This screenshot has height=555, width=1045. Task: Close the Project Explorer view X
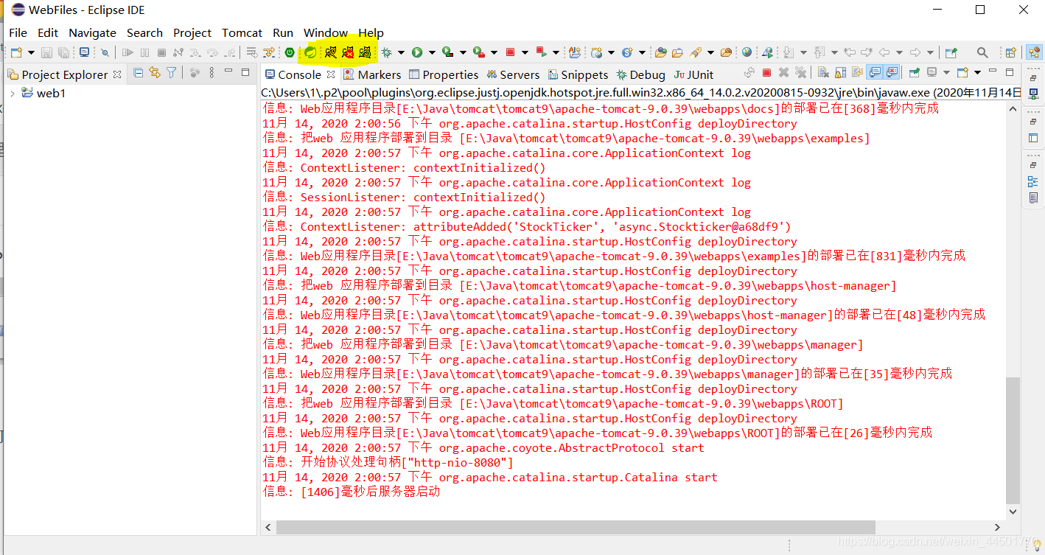pos(116,74)
